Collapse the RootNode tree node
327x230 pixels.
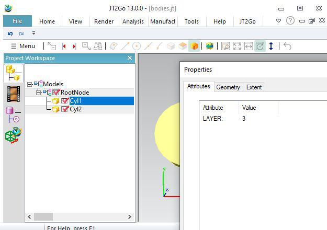click(x=38, y=93)
